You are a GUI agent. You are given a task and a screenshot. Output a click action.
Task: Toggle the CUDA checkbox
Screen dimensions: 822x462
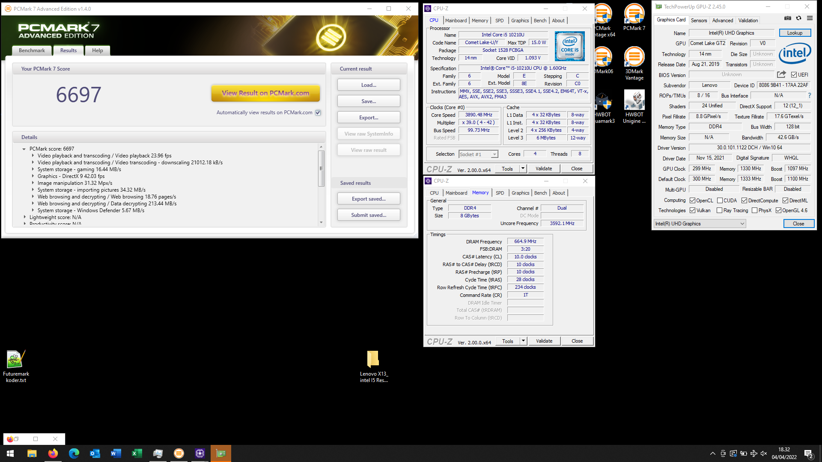(x=720, y=201)
